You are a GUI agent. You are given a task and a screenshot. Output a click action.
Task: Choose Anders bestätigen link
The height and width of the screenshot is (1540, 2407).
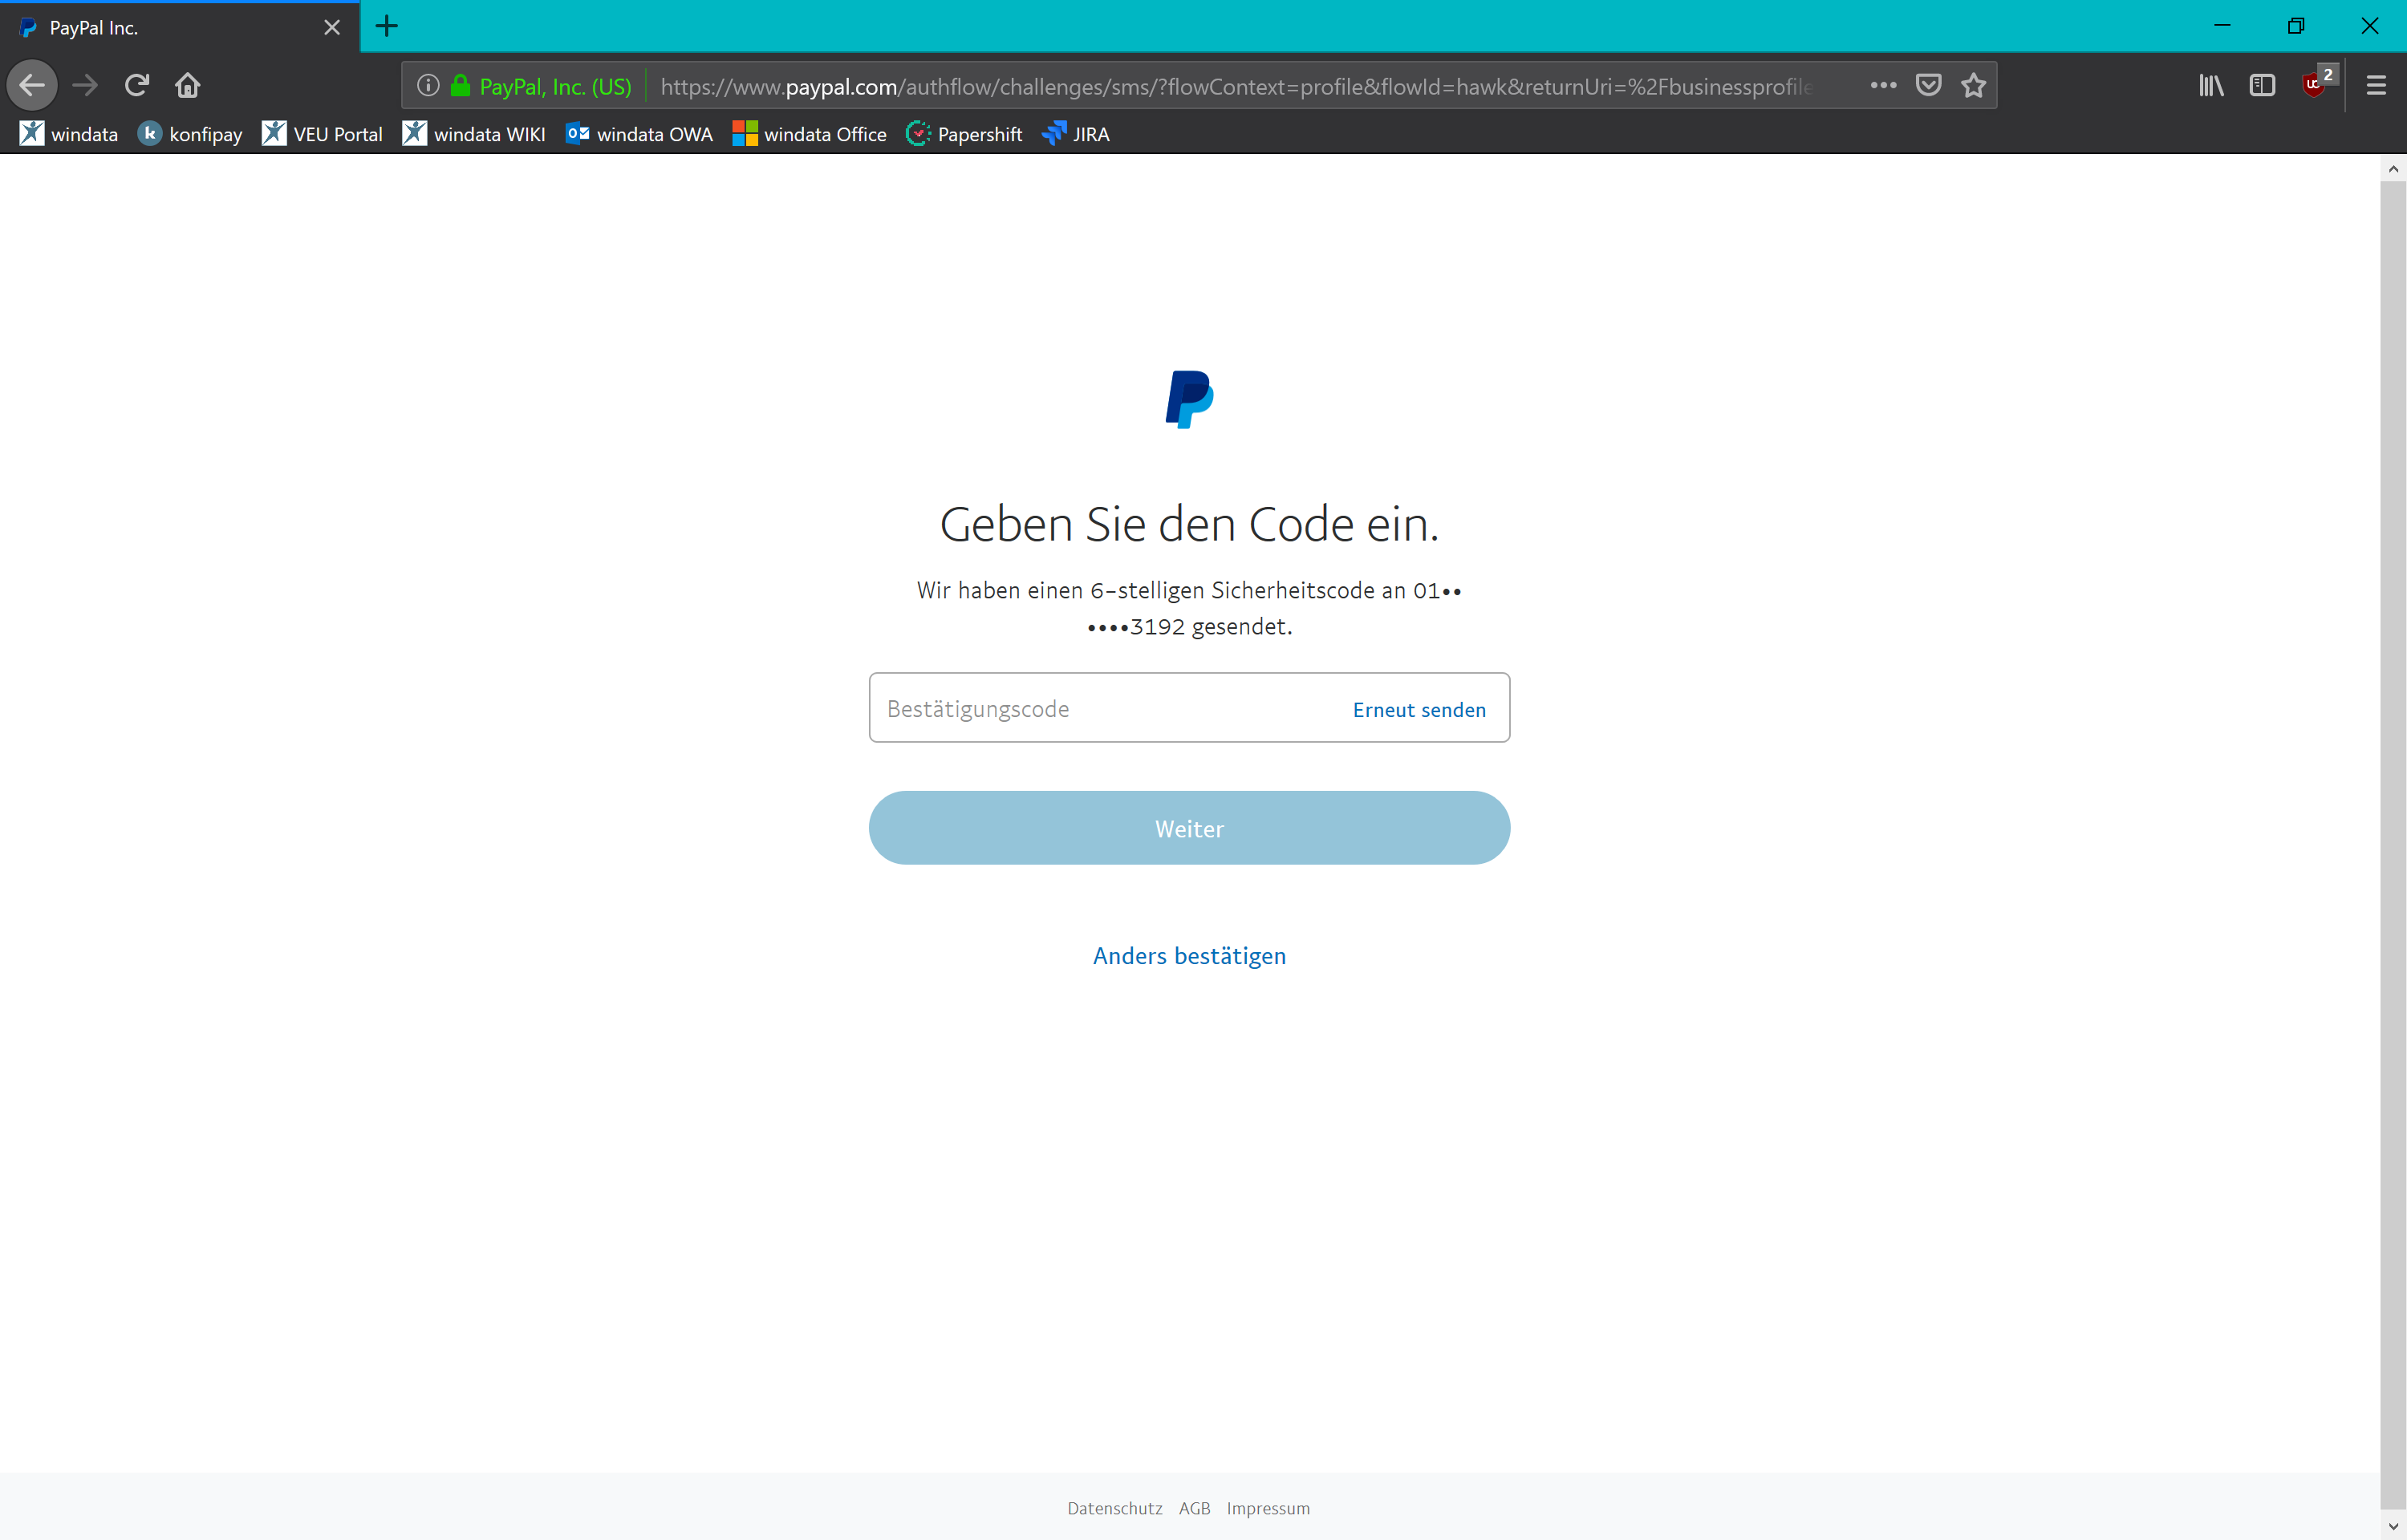(x=1189, y=956)
